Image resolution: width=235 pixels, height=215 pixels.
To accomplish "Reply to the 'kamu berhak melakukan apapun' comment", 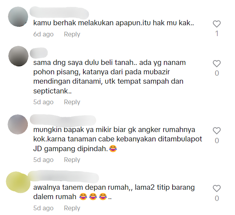I will pyautogui.click(x=72, y=34).
